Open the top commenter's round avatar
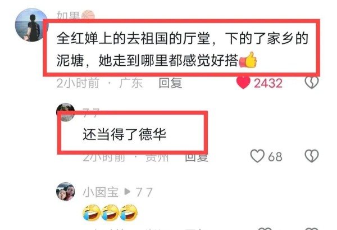 pyautogui.click(x=31, y=25)
